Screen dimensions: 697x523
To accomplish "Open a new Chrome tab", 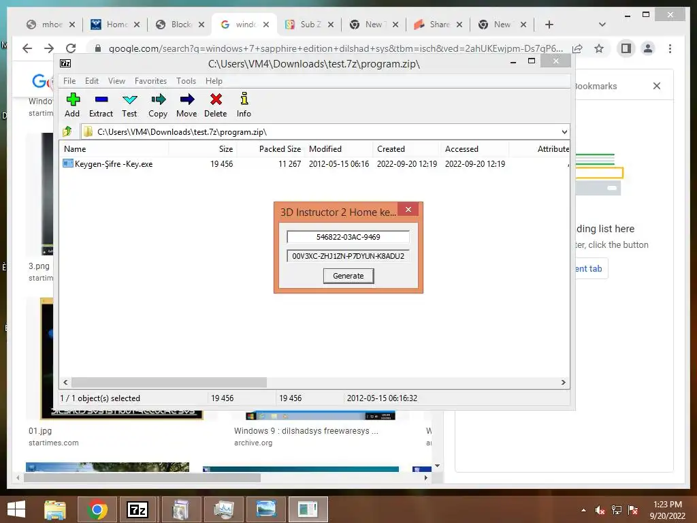I will [x=549, y=25].
